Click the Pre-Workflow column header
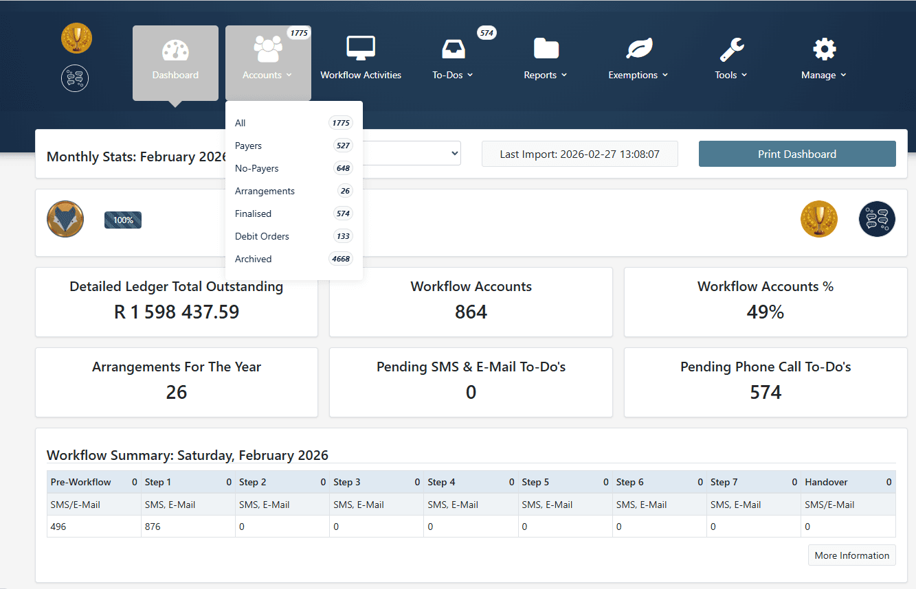The height and width of the screenshot is (589, 916). pos(94,482)
